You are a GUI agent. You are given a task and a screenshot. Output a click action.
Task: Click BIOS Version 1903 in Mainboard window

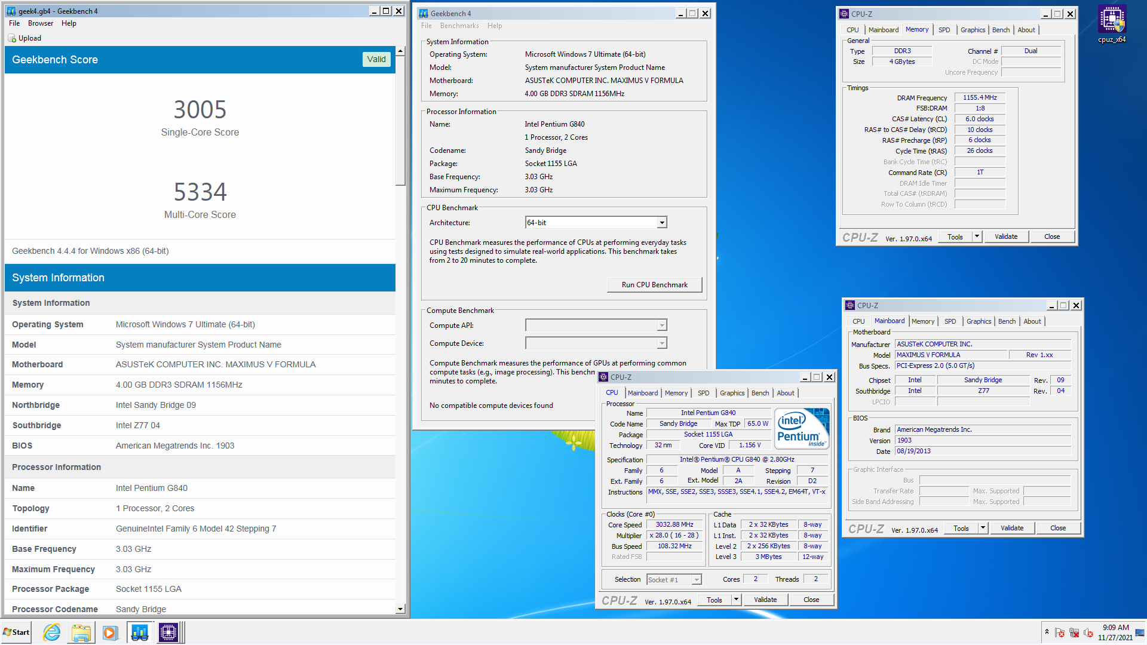(982, 441)
